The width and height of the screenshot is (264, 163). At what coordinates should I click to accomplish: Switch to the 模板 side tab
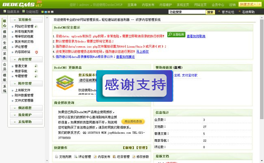click(4, 77)
